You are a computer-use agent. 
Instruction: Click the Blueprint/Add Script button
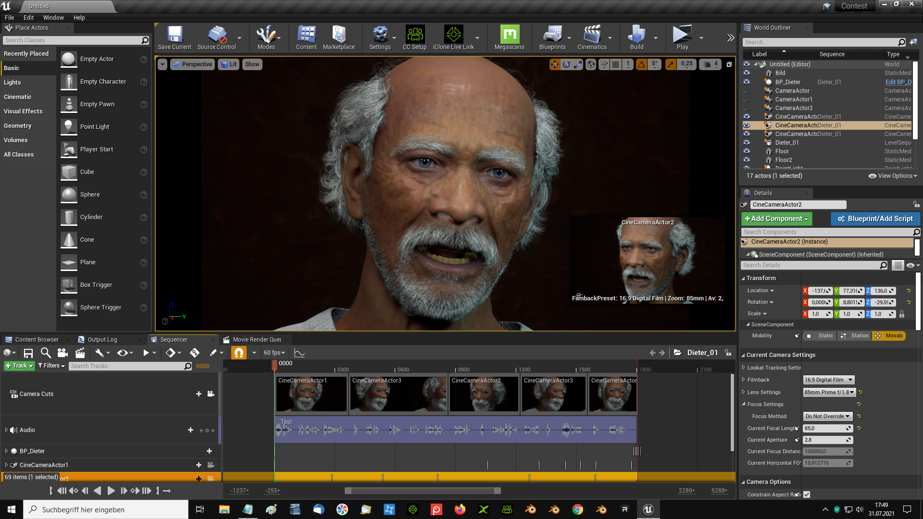pos(875,219)
